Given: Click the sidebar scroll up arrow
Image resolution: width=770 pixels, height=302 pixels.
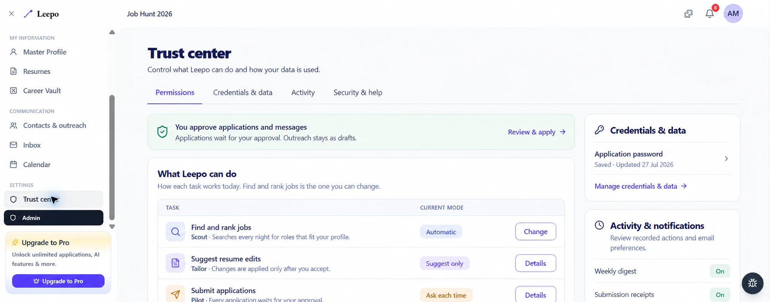Looking at the screenshot, I should coord(112,32).
